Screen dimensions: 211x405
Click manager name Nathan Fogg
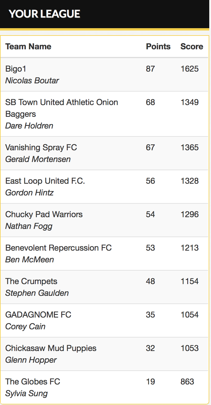coord(29,226)
